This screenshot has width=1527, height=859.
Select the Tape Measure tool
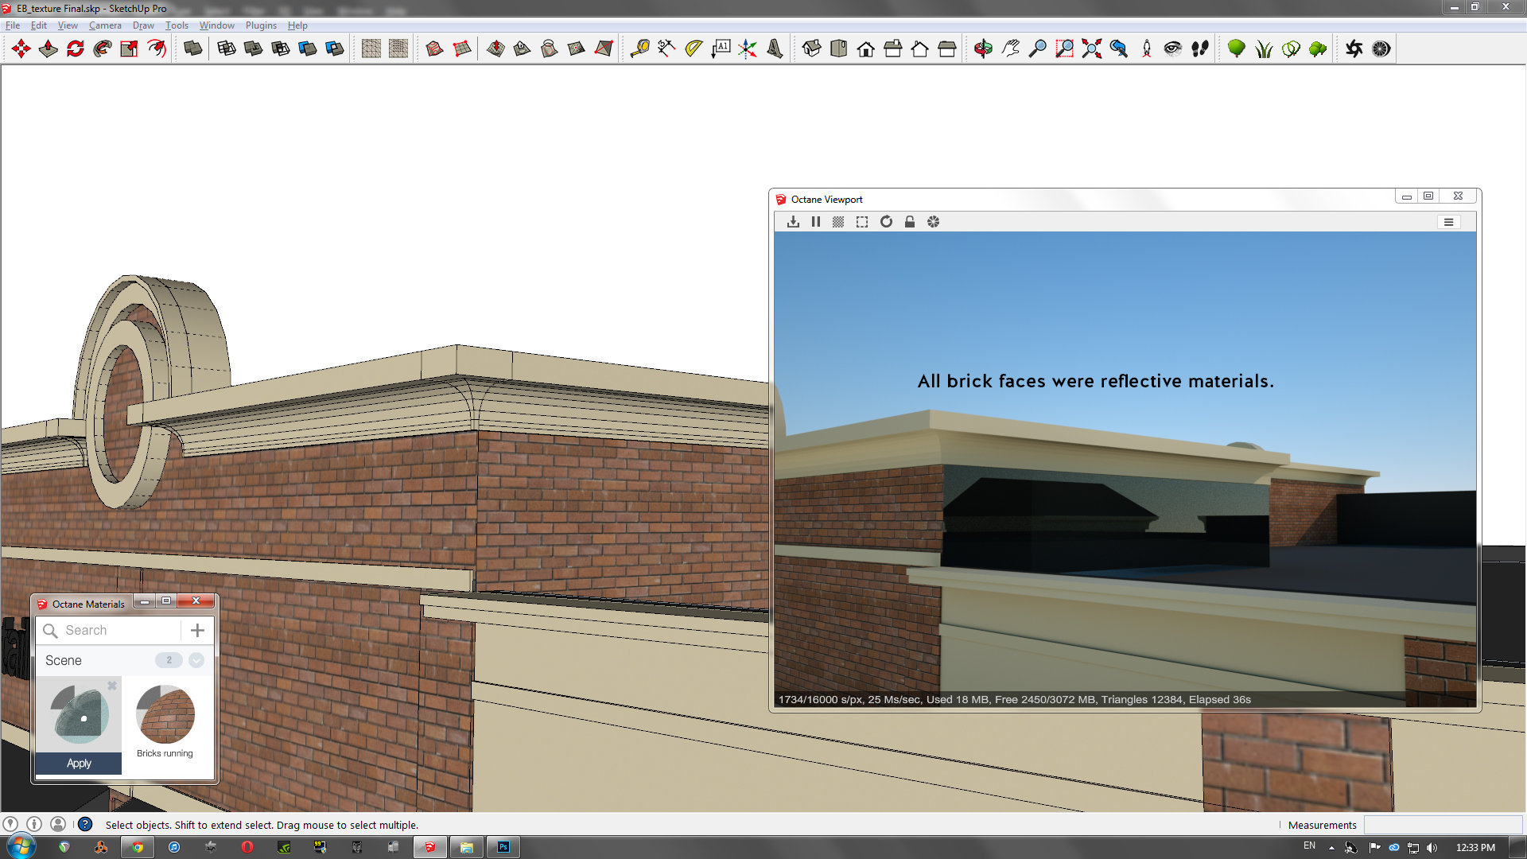[x=639, y=49]
